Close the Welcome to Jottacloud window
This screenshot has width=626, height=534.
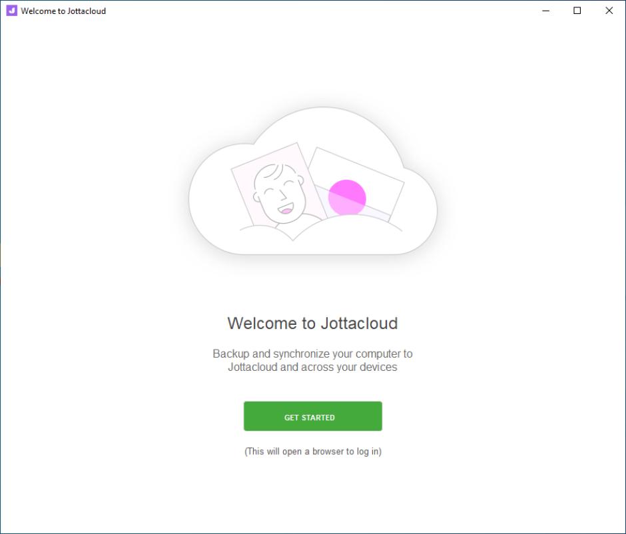pos(609,11)
